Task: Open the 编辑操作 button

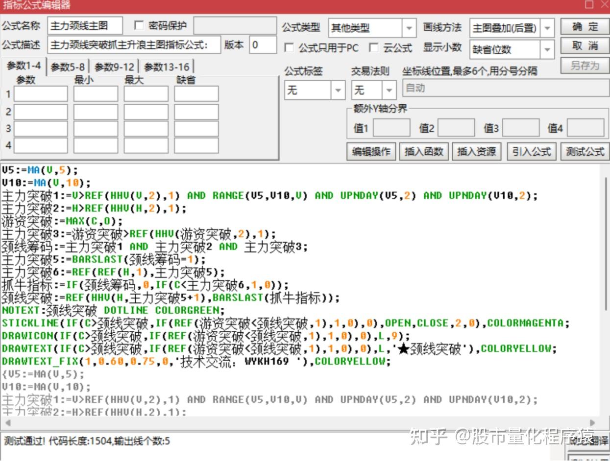Action: tap(371, 152)
